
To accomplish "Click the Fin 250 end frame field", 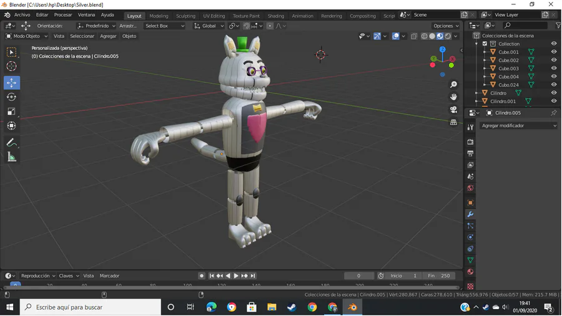I will point(438,276).
